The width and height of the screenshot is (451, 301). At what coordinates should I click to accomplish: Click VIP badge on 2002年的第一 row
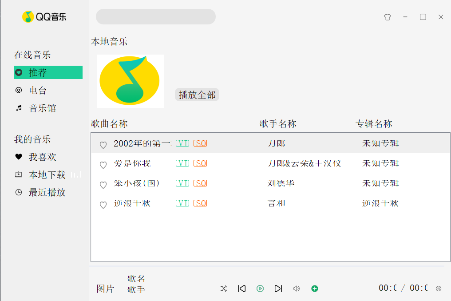(x=182, y=143)
